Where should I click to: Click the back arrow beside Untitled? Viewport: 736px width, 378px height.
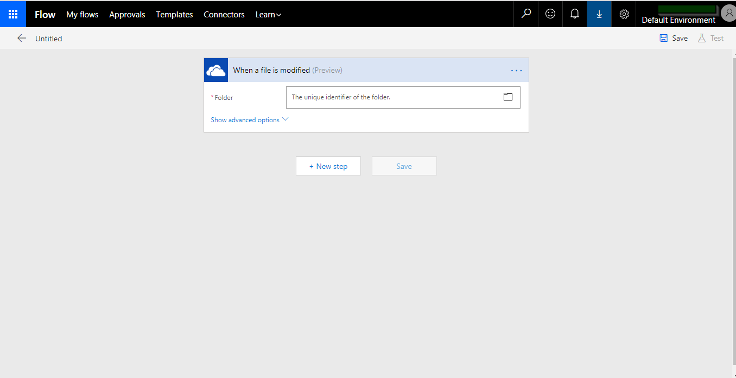pos(22,38)
